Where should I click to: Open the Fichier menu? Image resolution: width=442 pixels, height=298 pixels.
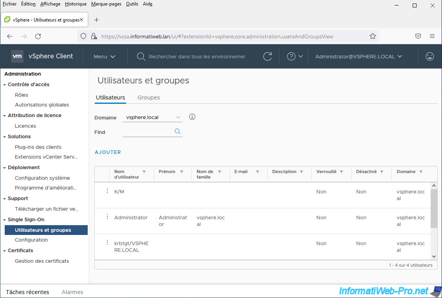(x=9, y=4)
